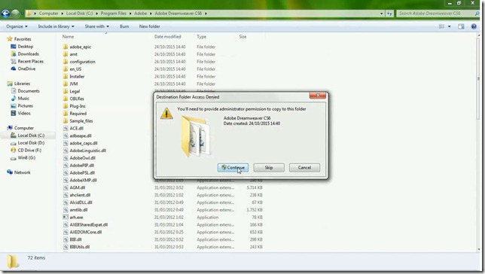Viewport: 485px width, 274px height.
Task: Close the Destination Folder Access Denied dialog
Action: pyautogui.click(x=318, y=96)
